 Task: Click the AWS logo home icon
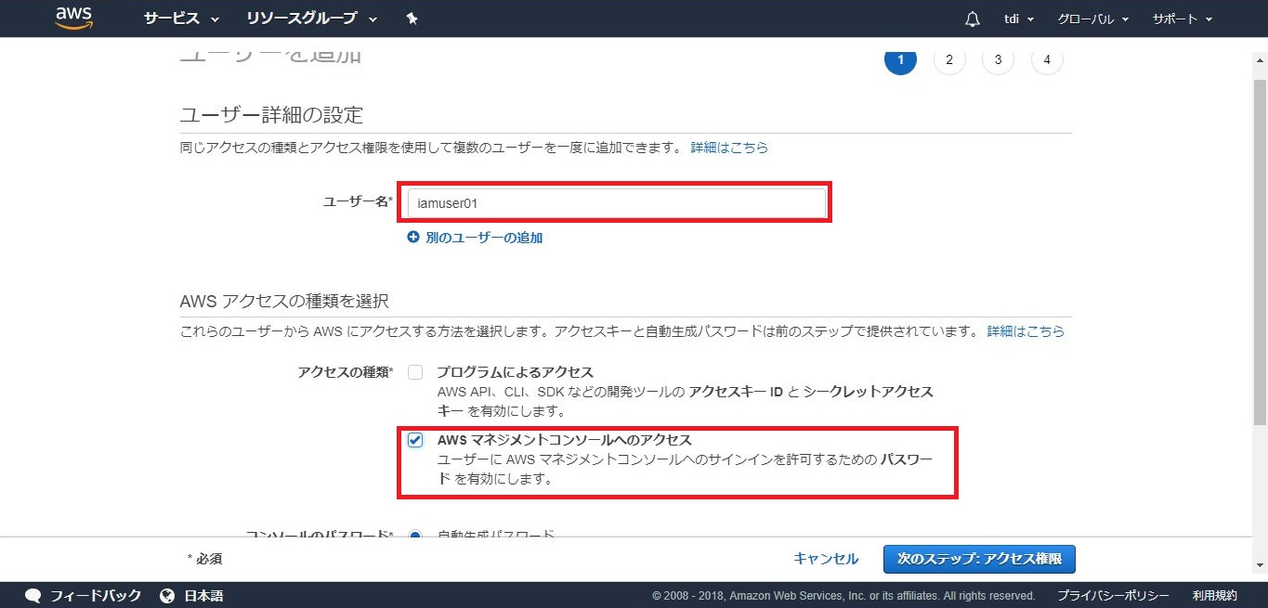(x=73, y=18)
